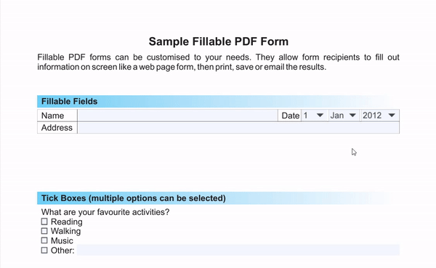This screenshot has height=268, width=436.
Task: Open the 2012 year dropdown
Action: [x=379, y=115]
